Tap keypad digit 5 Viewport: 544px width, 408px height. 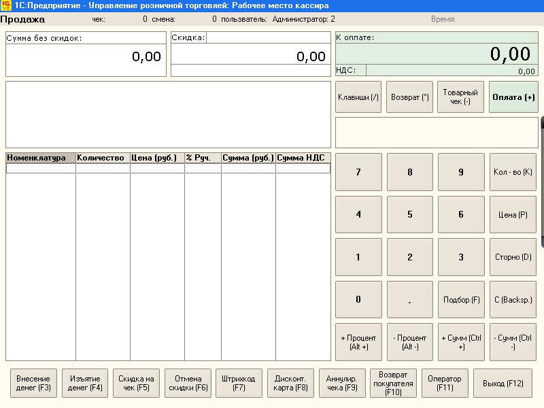tap(410, 214)
